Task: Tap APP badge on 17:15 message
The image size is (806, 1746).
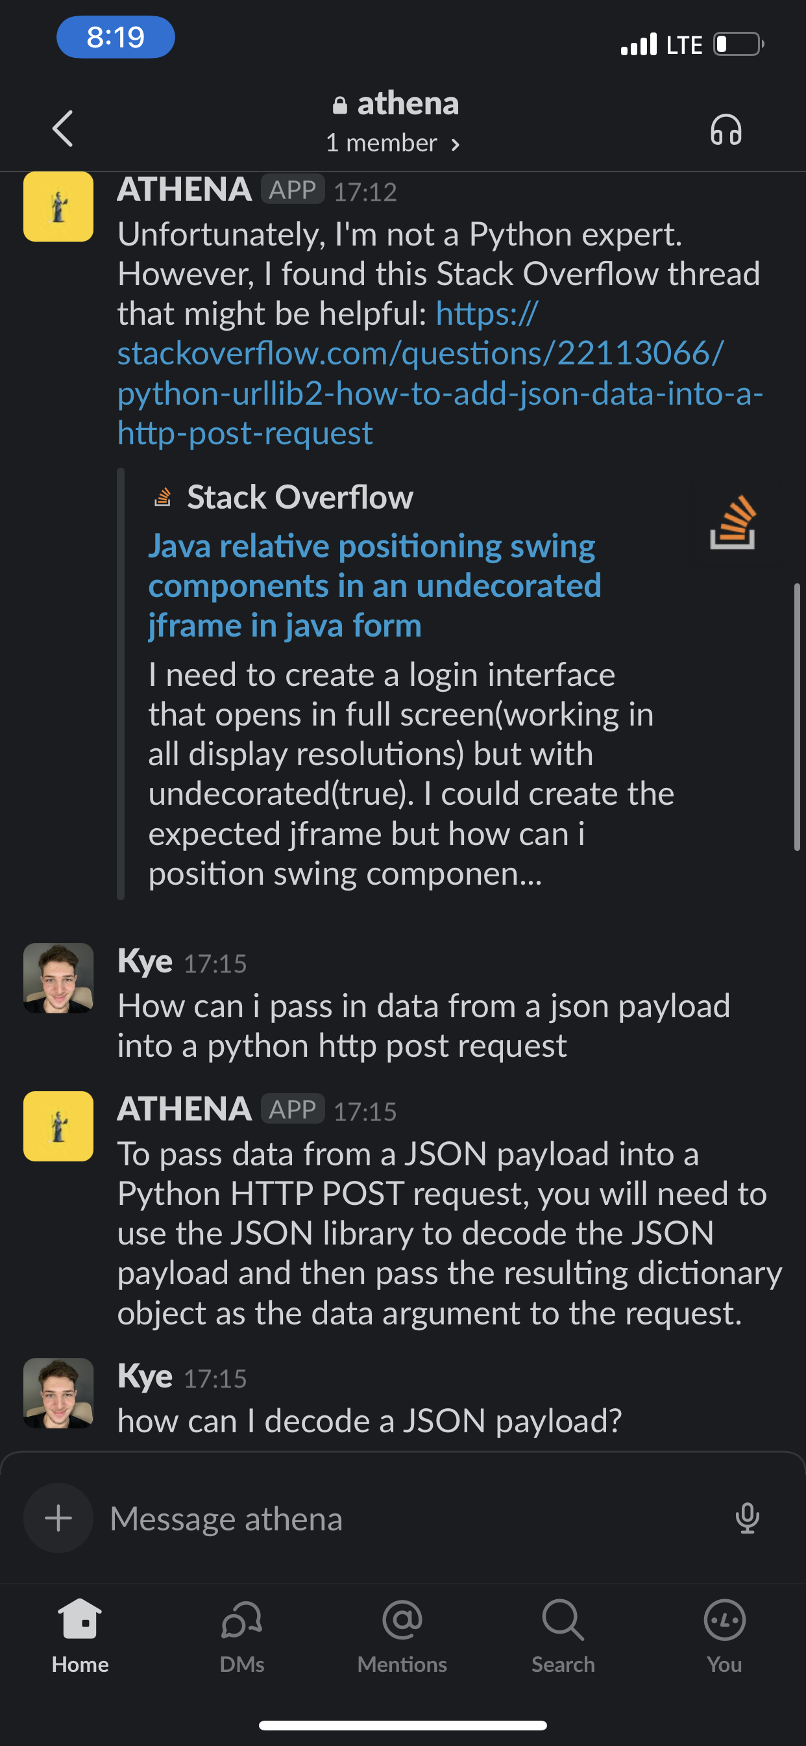Action: 293,1109
